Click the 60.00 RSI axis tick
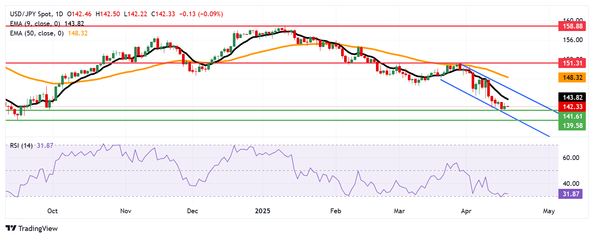Image resolution: width=594 pixels, height=238 pixels. (571, 158)
